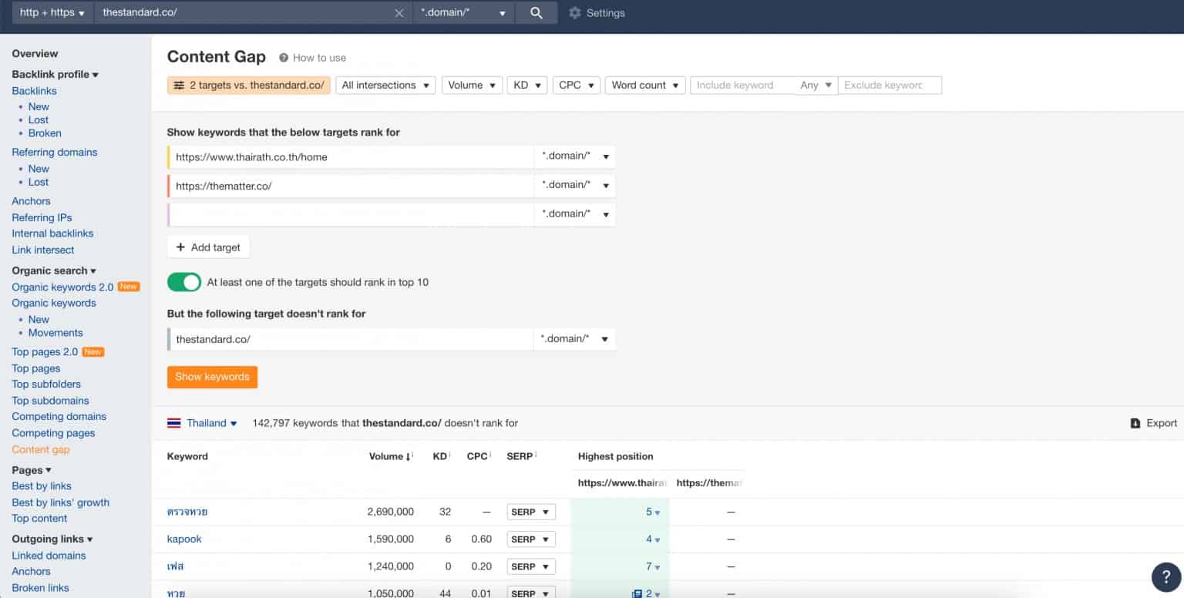Collapse the Organic search sidebar section

pyautogui.click(x=54, y=270)
